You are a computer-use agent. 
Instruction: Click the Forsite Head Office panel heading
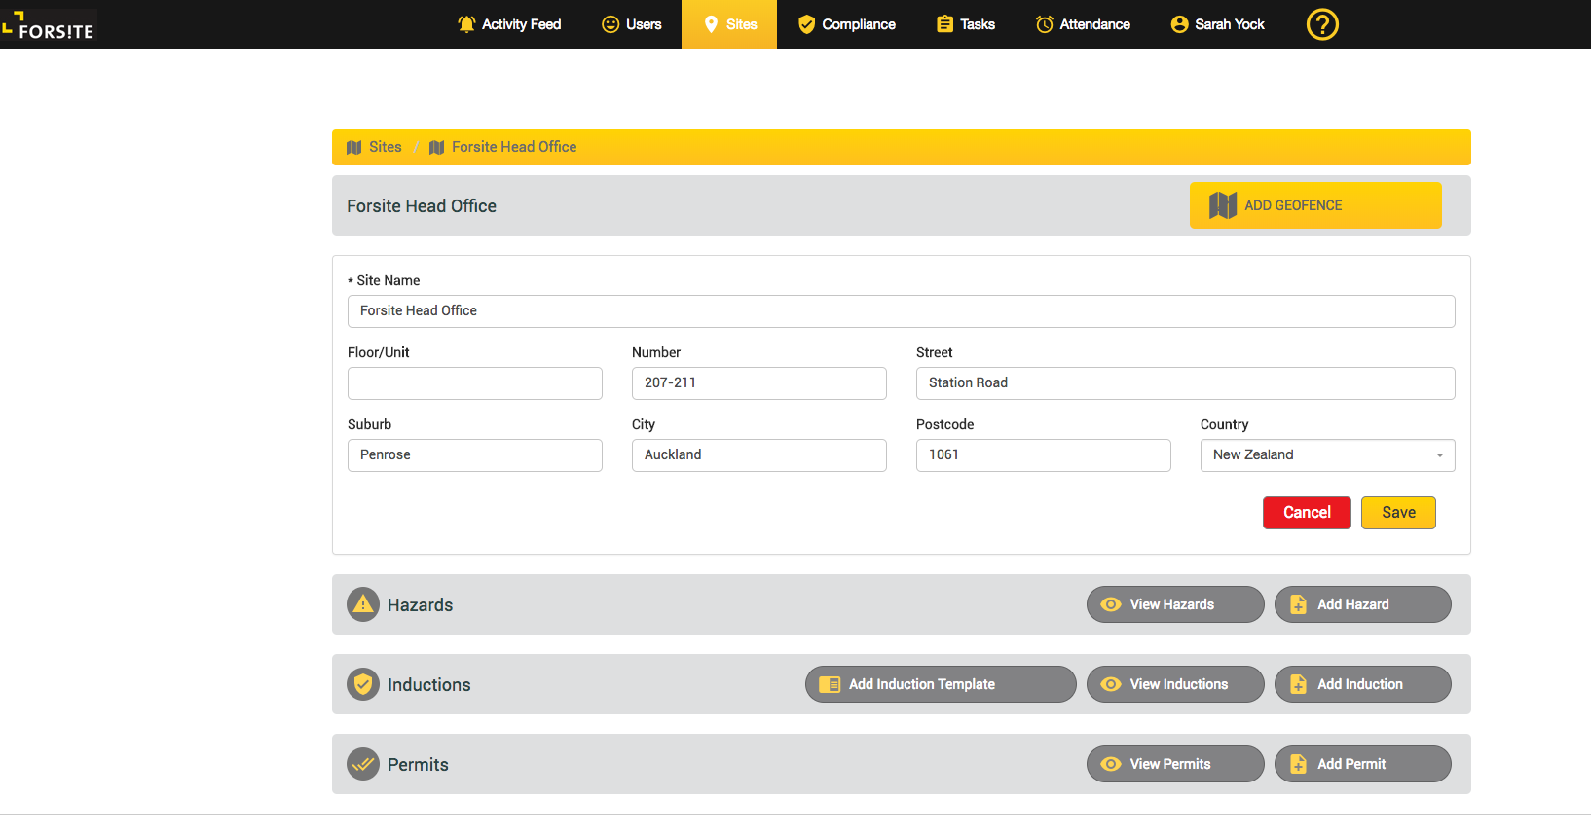pyautogui.click(x=422, y=206)
